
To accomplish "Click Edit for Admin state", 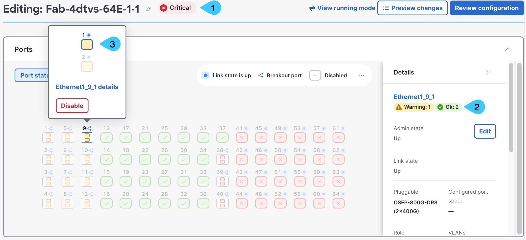I will (x=485, y=131).
